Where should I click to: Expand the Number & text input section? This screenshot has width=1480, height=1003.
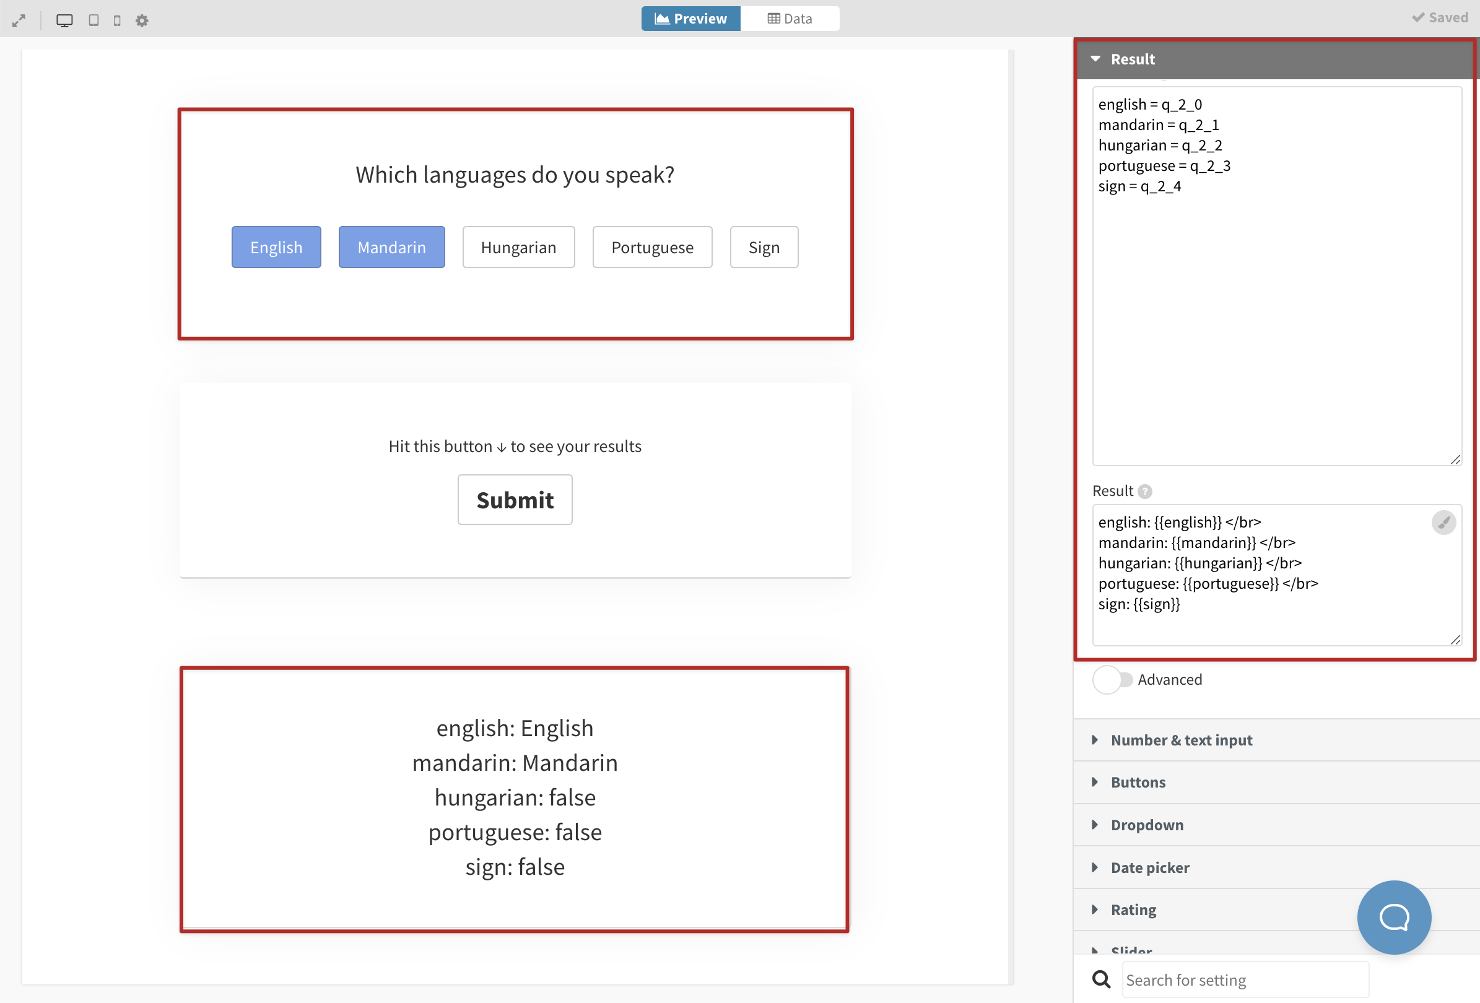1181,740
